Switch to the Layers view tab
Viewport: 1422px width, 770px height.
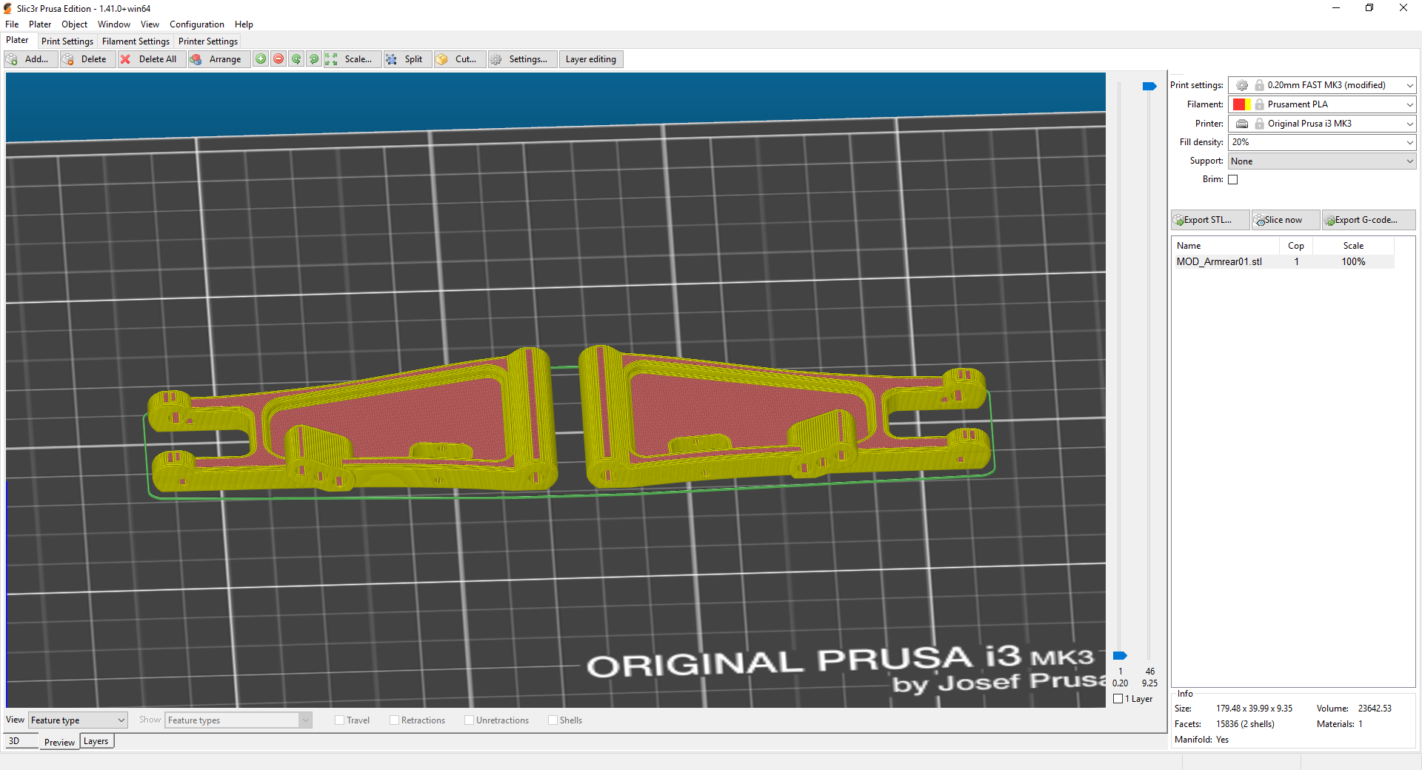pyautogui.click(x=96, y=741)
